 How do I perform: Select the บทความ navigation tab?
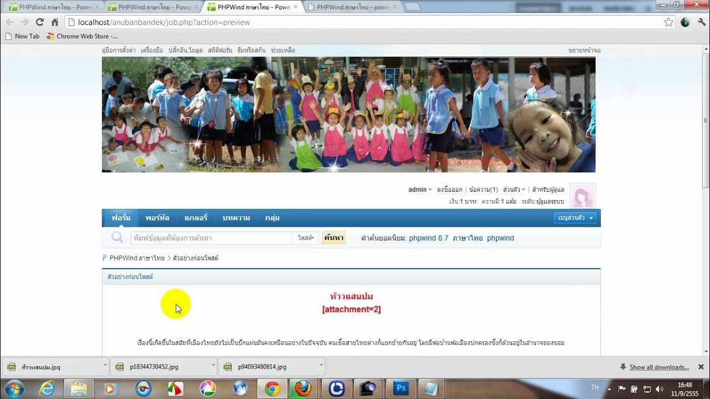pos(236,218)
